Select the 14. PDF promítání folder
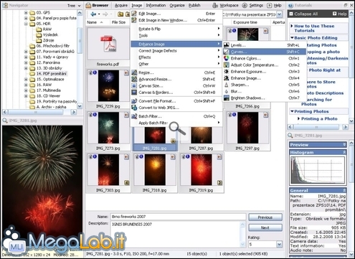The width and height of the screenshot is (355, 259). pos(52,74)
